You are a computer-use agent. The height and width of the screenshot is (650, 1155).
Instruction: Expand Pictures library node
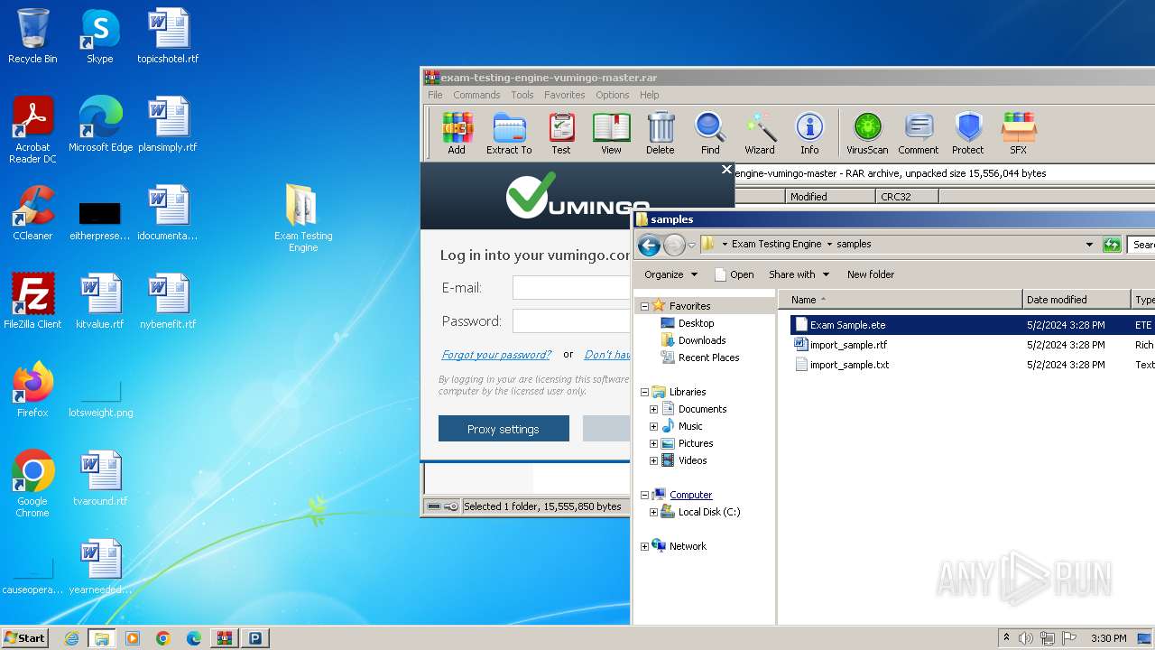pos(653,443)
